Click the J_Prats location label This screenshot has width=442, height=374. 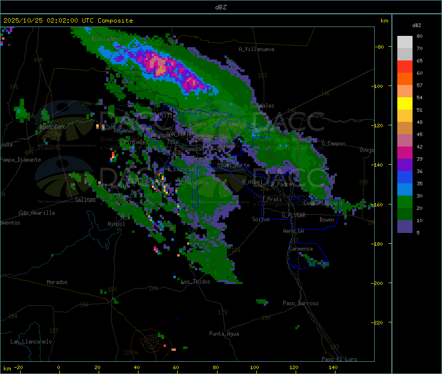[x=272, y=200]
